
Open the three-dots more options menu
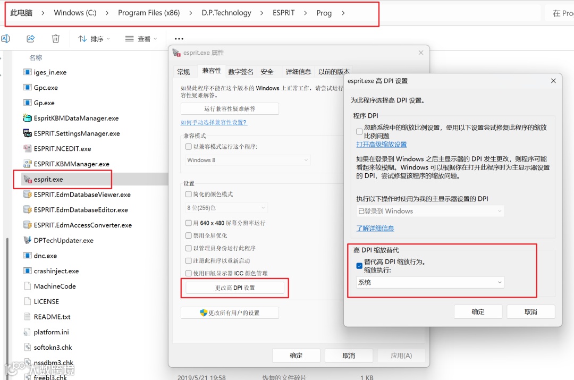click(x=179, y=38)
